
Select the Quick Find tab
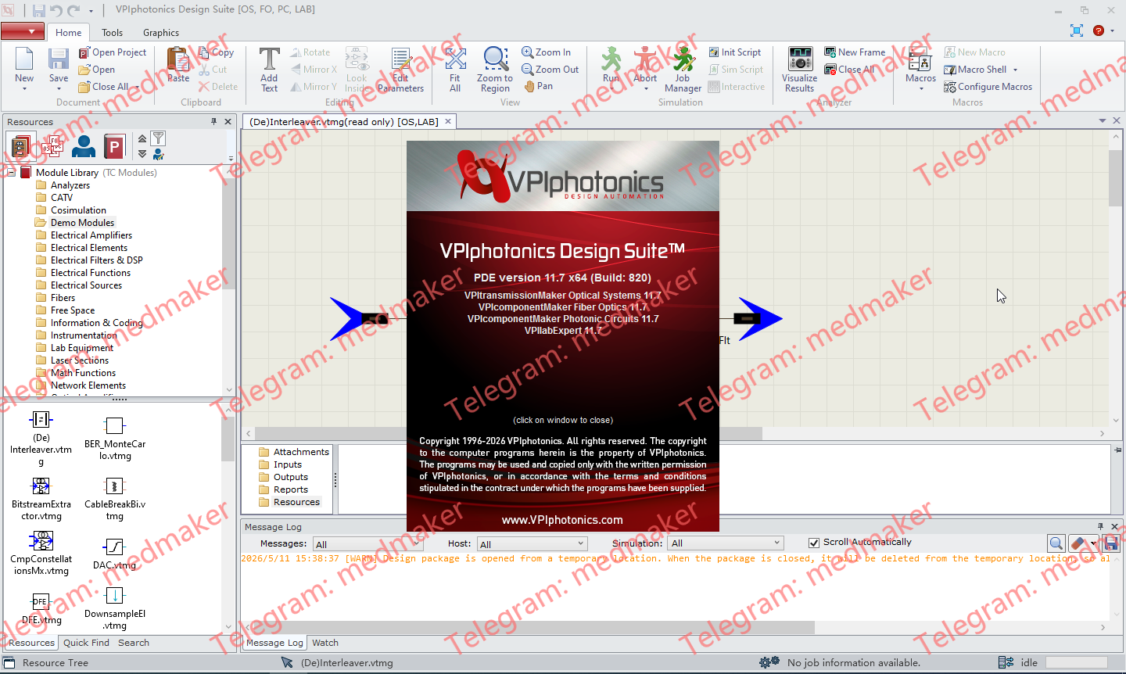(86, 643)
